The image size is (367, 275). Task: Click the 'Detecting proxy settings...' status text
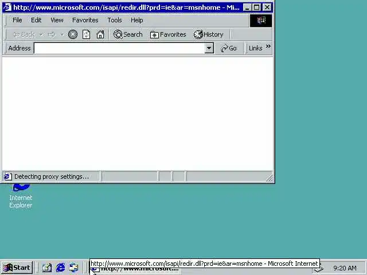(x=52, y=176)
